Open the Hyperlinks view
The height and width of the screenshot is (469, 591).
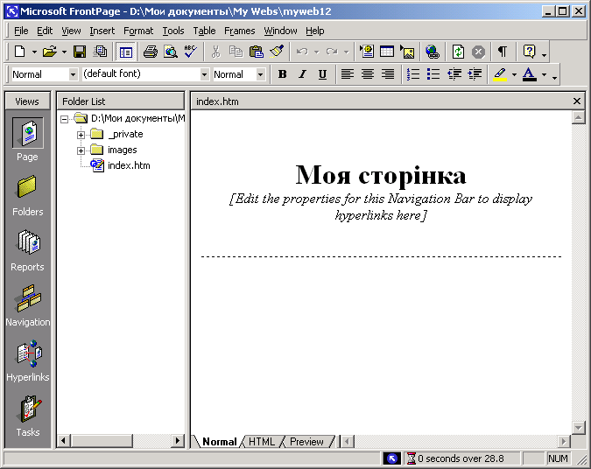[27, 360]
